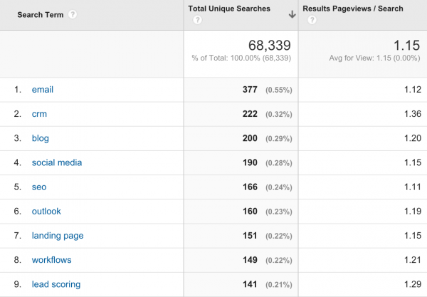Screen dimensions: 427x297
Task: Open the lead scoring search term
Action: tap(56, 284)
